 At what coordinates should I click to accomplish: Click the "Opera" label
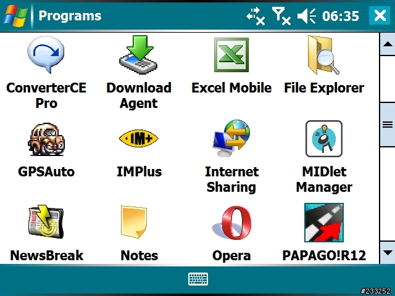point(231,256)
